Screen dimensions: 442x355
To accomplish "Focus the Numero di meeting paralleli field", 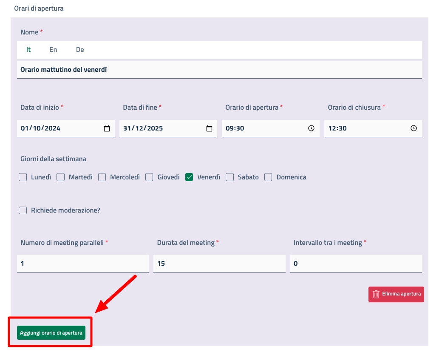I will click(83, 264).
